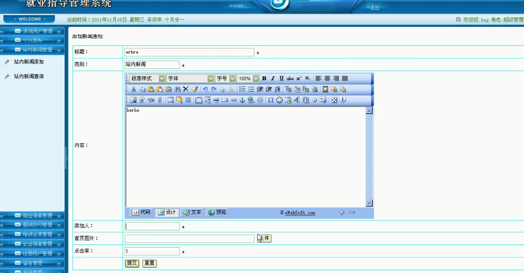The width and height of the screenshot is (524, 273).
Task: Click the Find and replace binoculars icon
Action: point(178,89)
